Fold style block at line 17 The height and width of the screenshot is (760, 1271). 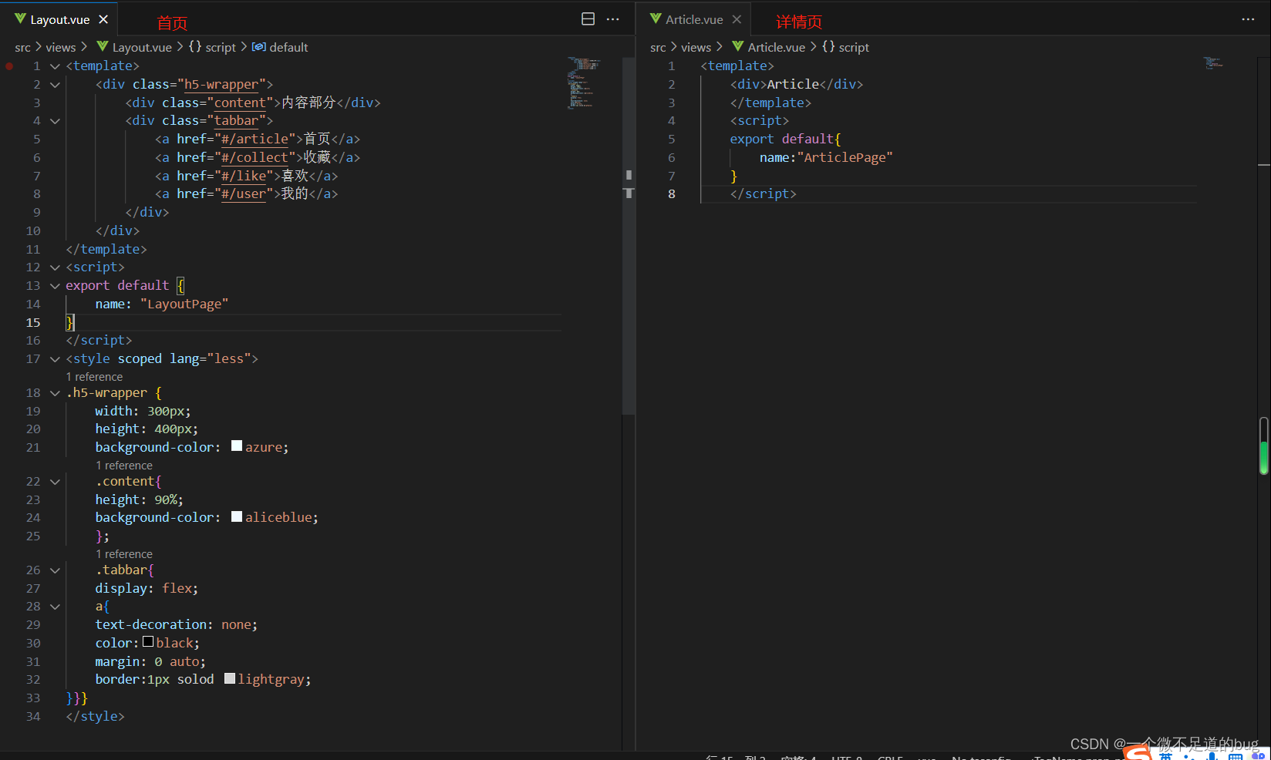(55, 359)
